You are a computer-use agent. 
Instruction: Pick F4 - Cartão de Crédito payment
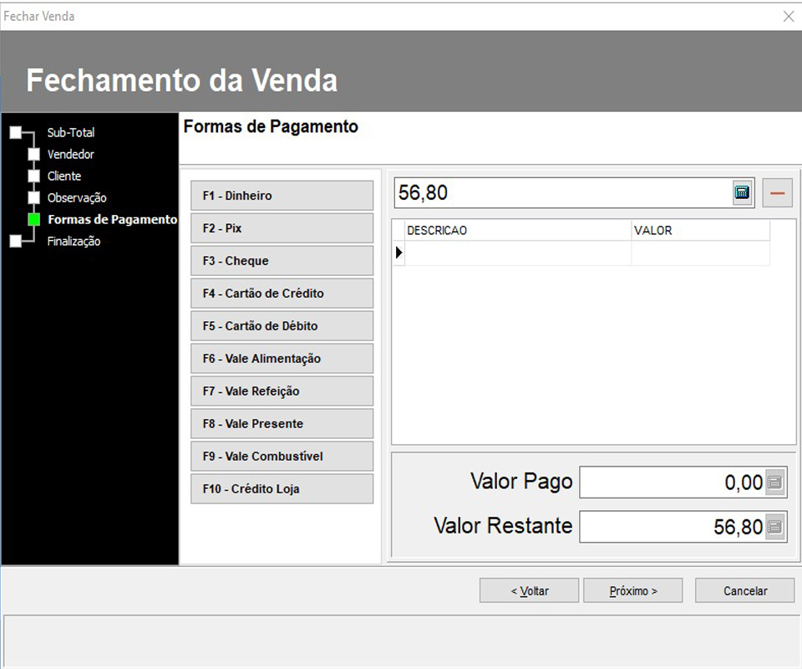point(282,293)
